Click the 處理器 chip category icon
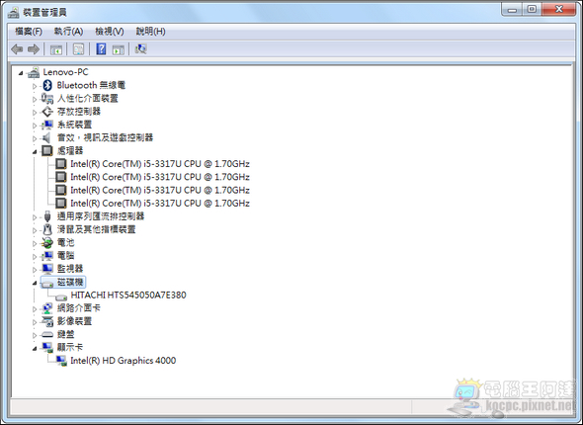The height and width of the screenshot is (425, 583). click(47, 151)
